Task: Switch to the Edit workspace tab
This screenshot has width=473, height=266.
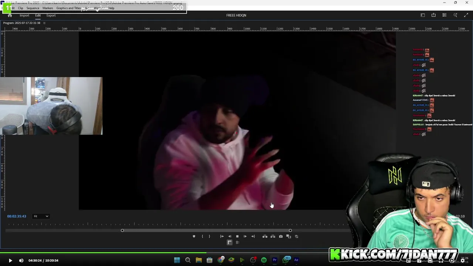Action: (38, 16)
